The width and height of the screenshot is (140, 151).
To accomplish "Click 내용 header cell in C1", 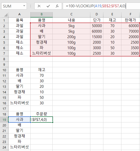I will 72,20.
